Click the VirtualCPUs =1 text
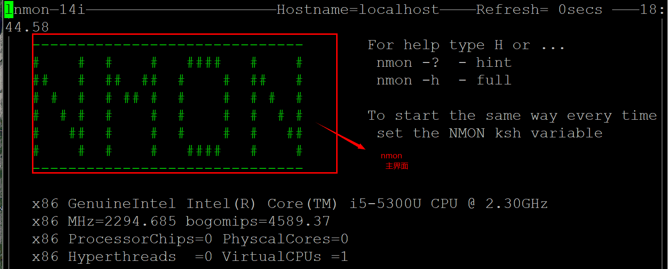The image size is (668, 269). click(285, 257)
